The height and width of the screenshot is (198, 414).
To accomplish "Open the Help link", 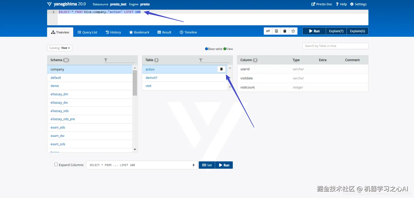I will (x=341, y=4).
